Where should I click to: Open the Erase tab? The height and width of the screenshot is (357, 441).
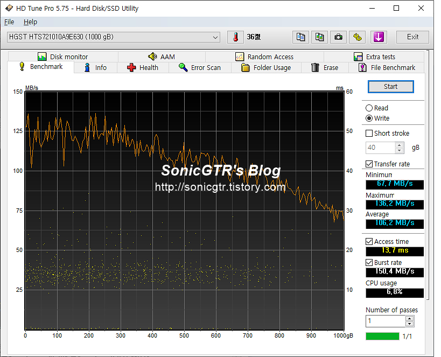point(325,68)
